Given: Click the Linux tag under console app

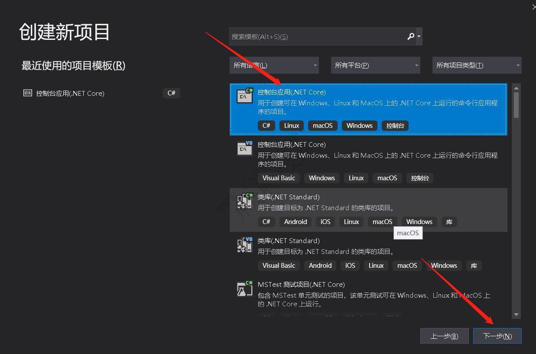Looking at the screenshot, I should coord(291,125).
